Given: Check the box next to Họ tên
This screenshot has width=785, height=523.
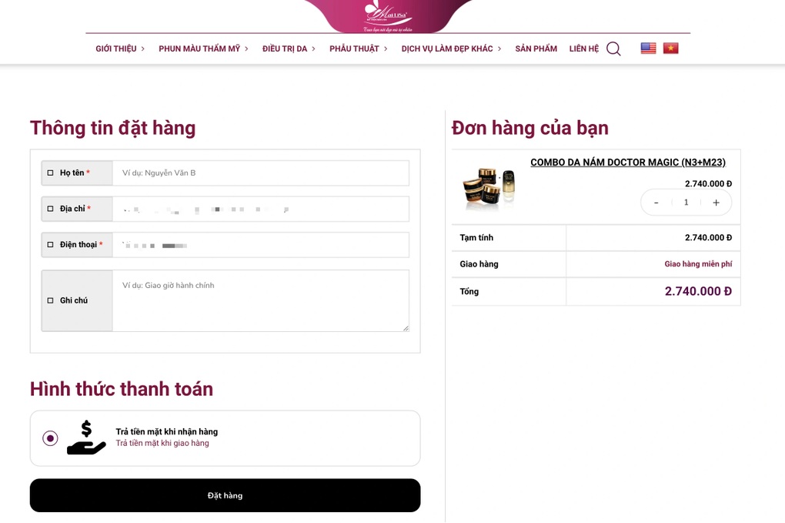Looking at the screenshot, I should pyautogui.click(x=51, y=173).
